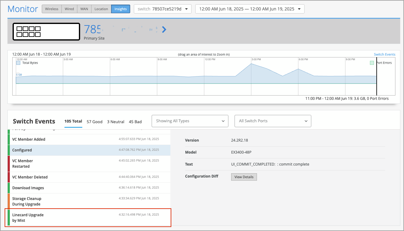Screen dimensions: 404x231
Task: Filter events by 57 Good
Action: pos(95,122)
